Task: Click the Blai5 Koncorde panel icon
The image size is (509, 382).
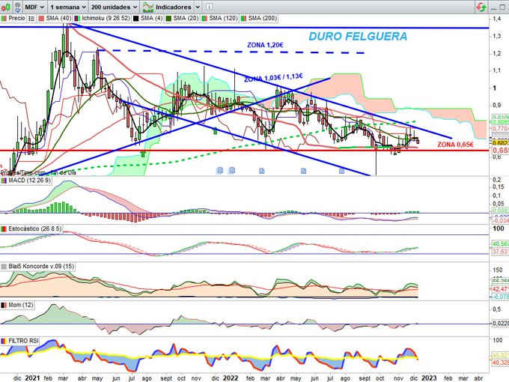Action: coord(4,267)
